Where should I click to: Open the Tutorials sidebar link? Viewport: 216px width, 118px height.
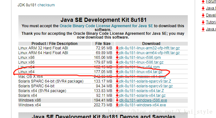211,22
